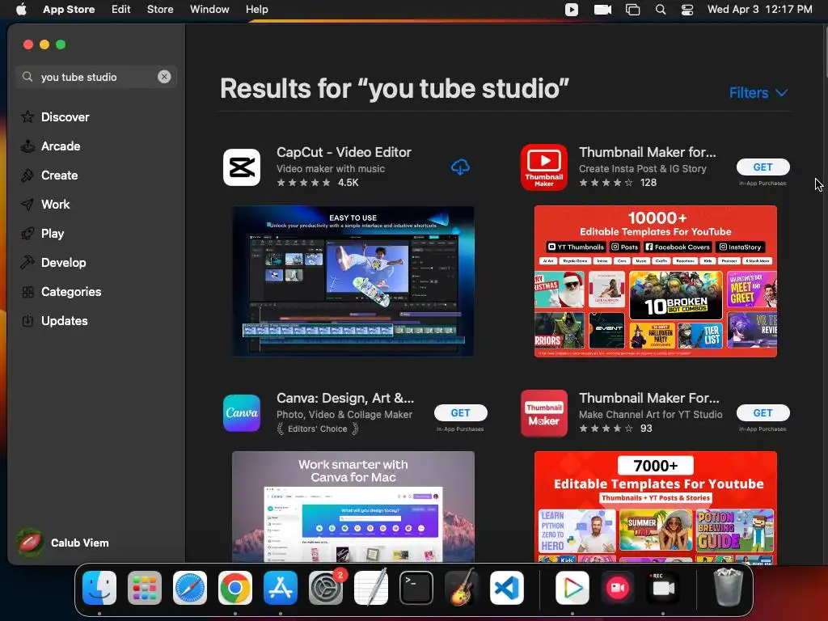Screen dimensions: 828x621
Task: Redownload CapCut via cloud icon
Action: 460,167
